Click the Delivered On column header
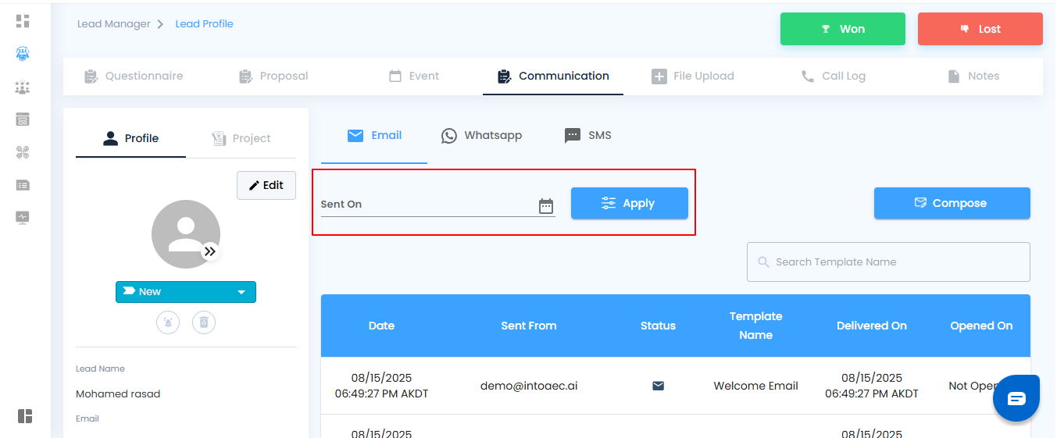 pyautogui.click(x=872, y=326)
